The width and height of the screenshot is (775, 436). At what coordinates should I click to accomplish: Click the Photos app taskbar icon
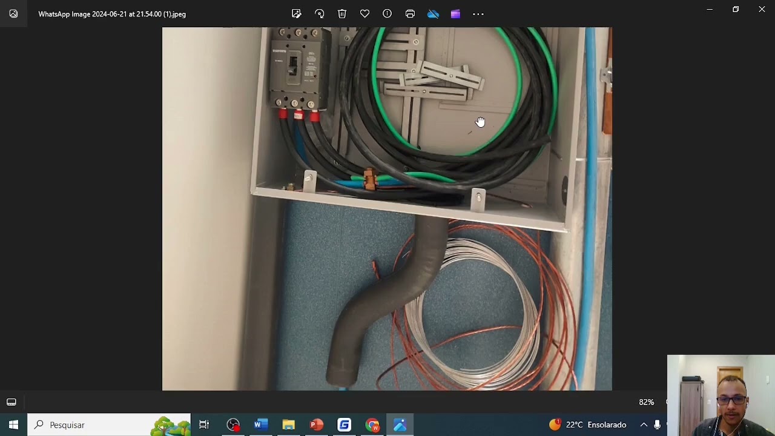(400, 424)
